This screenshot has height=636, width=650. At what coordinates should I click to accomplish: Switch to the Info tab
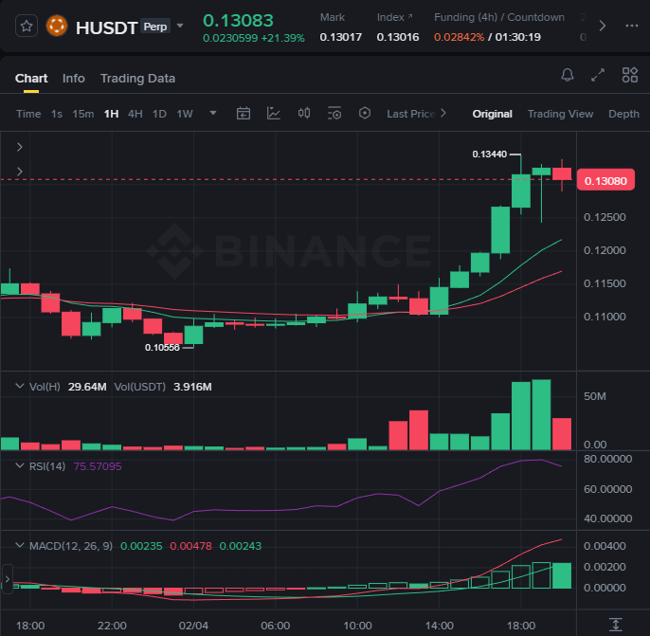pyautogui.click(x=74, y=79)
